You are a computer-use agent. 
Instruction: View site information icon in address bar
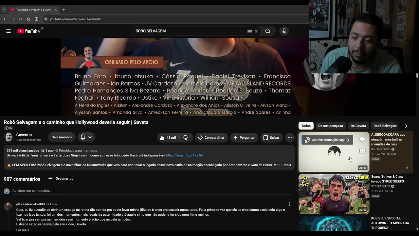click(46, 19)
